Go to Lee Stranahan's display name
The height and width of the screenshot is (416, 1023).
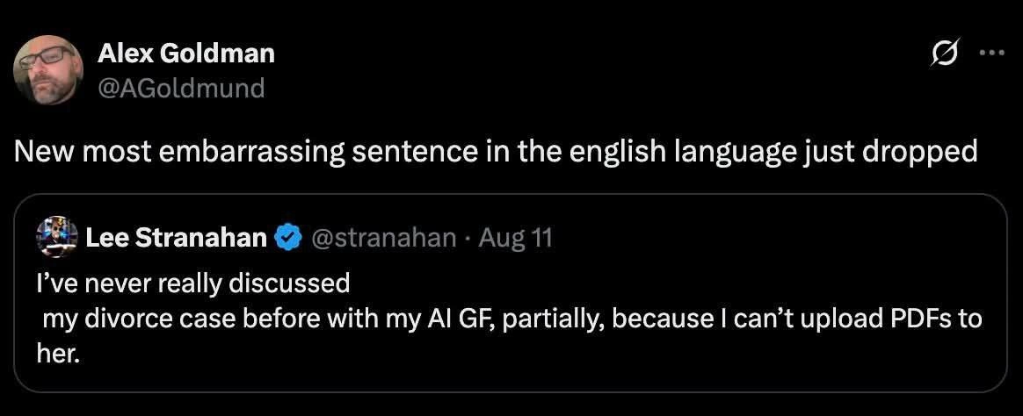pos(177,238)
